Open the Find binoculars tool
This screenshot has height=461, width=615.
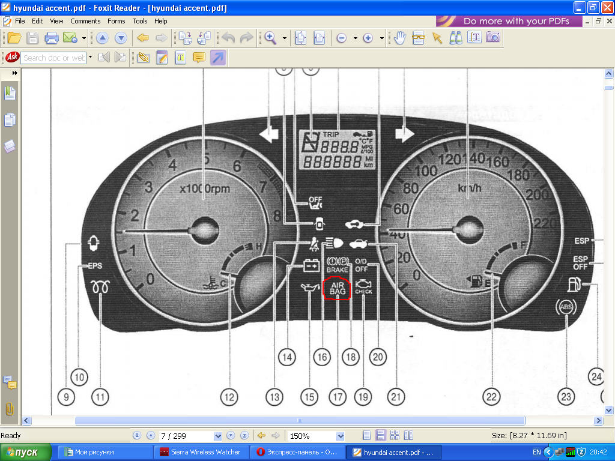click(x=456, y=38)
